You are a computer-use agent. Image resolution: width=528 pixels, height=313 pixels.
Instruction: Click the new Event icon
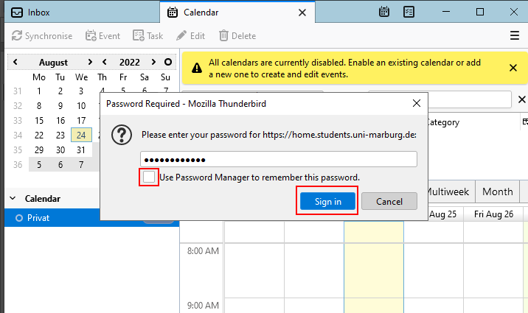(x=91, y=35)
